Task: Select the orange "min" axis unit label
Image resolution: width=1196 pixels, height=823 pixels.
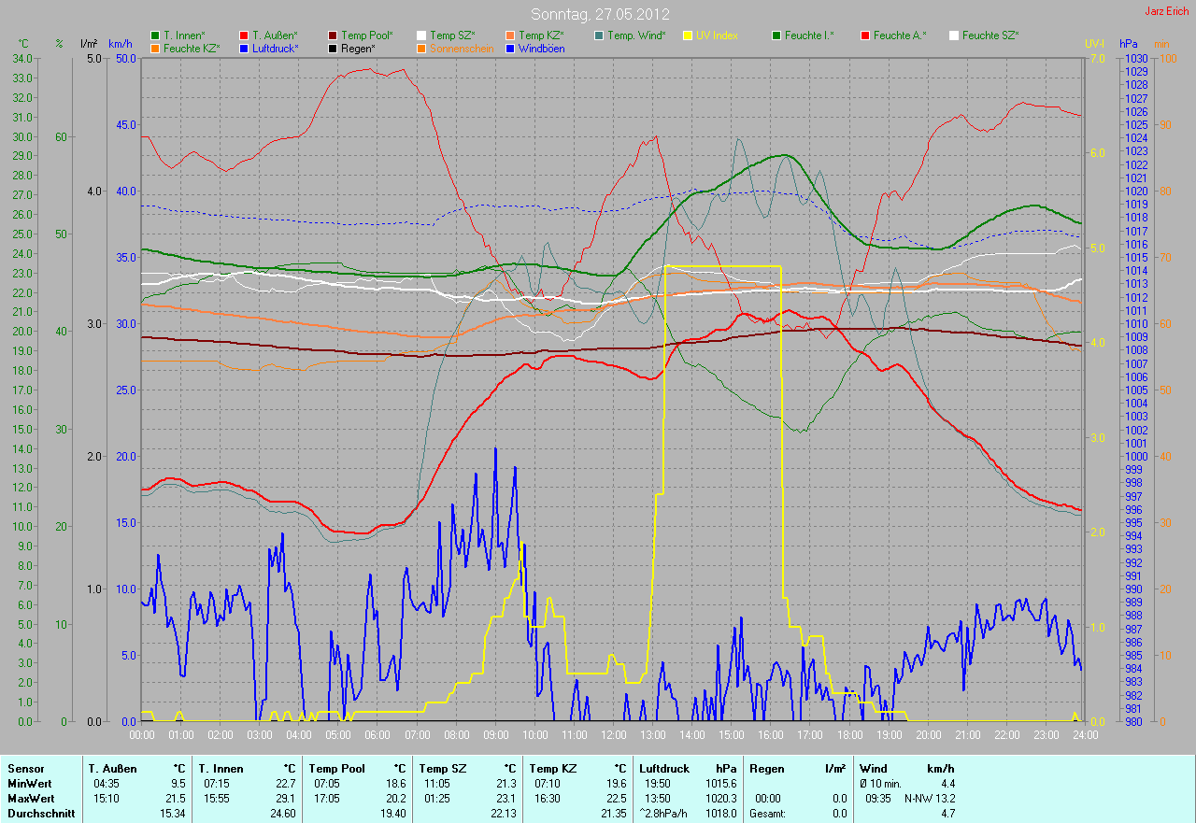Action: (x=1161, y=44)
